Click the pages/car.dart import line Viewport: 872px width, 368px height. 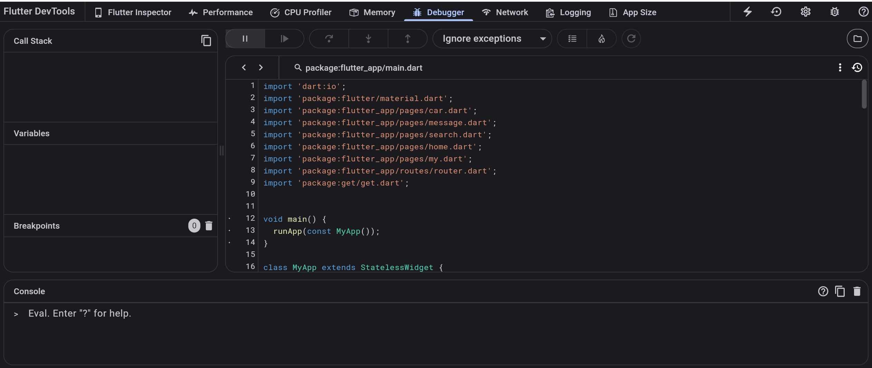(x=370, y=110)
